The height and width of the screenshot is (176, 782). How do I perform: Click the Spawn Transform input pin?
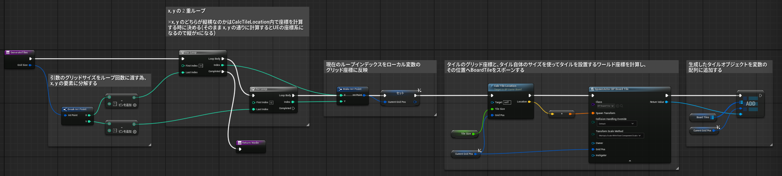tap(593, 113)
